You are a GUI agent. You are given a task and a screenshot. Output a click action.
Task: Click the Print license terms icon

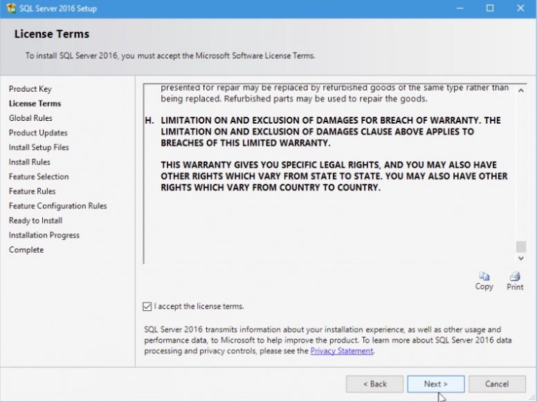[x=515, y=276]
